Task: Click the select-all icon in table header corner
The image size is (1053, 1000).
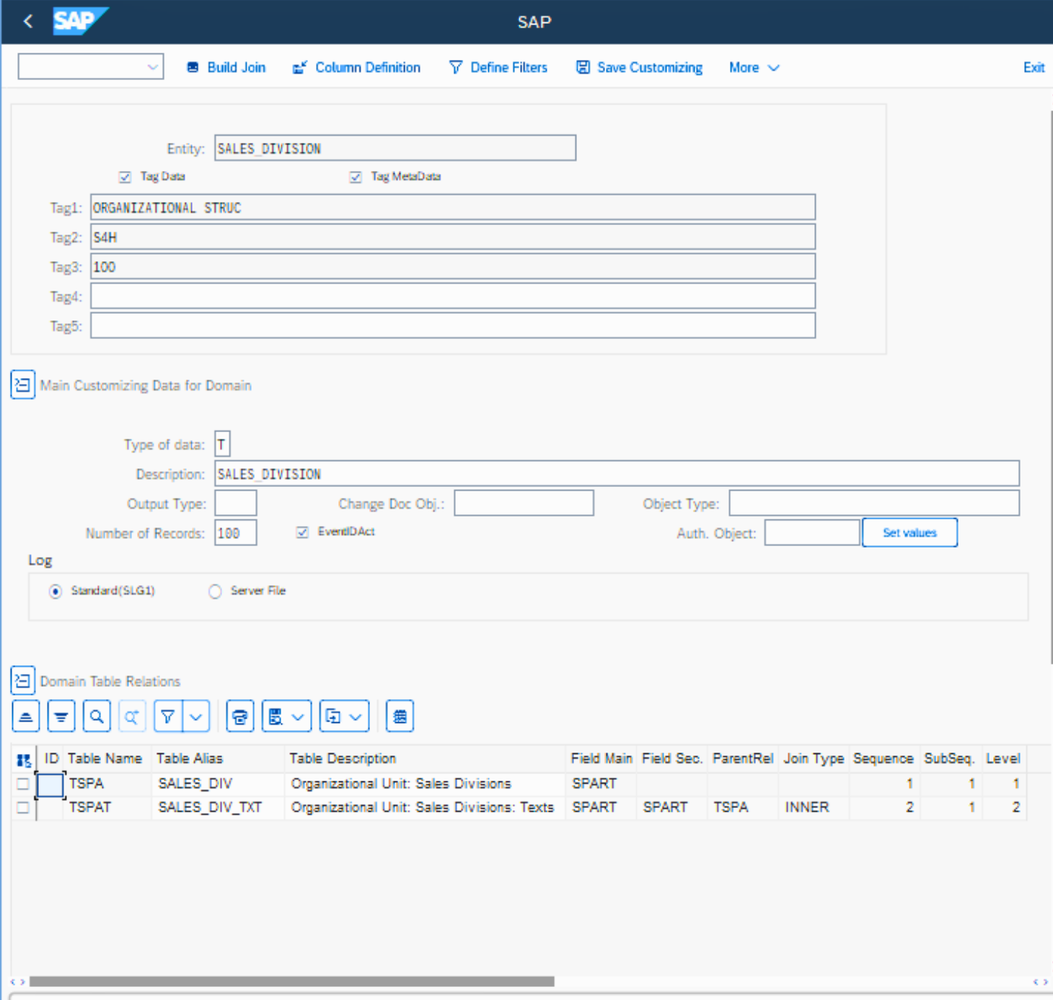Action: point(24,760)
